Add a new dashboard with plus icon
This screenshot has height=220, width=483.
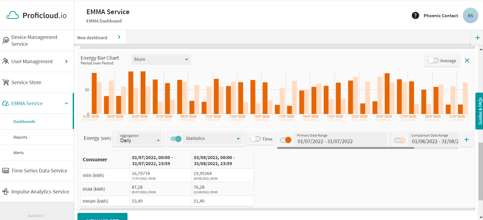(477, 38)
